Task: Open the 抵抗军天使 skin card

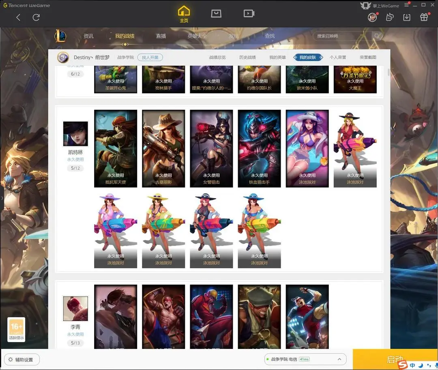Action: (116, 148)
